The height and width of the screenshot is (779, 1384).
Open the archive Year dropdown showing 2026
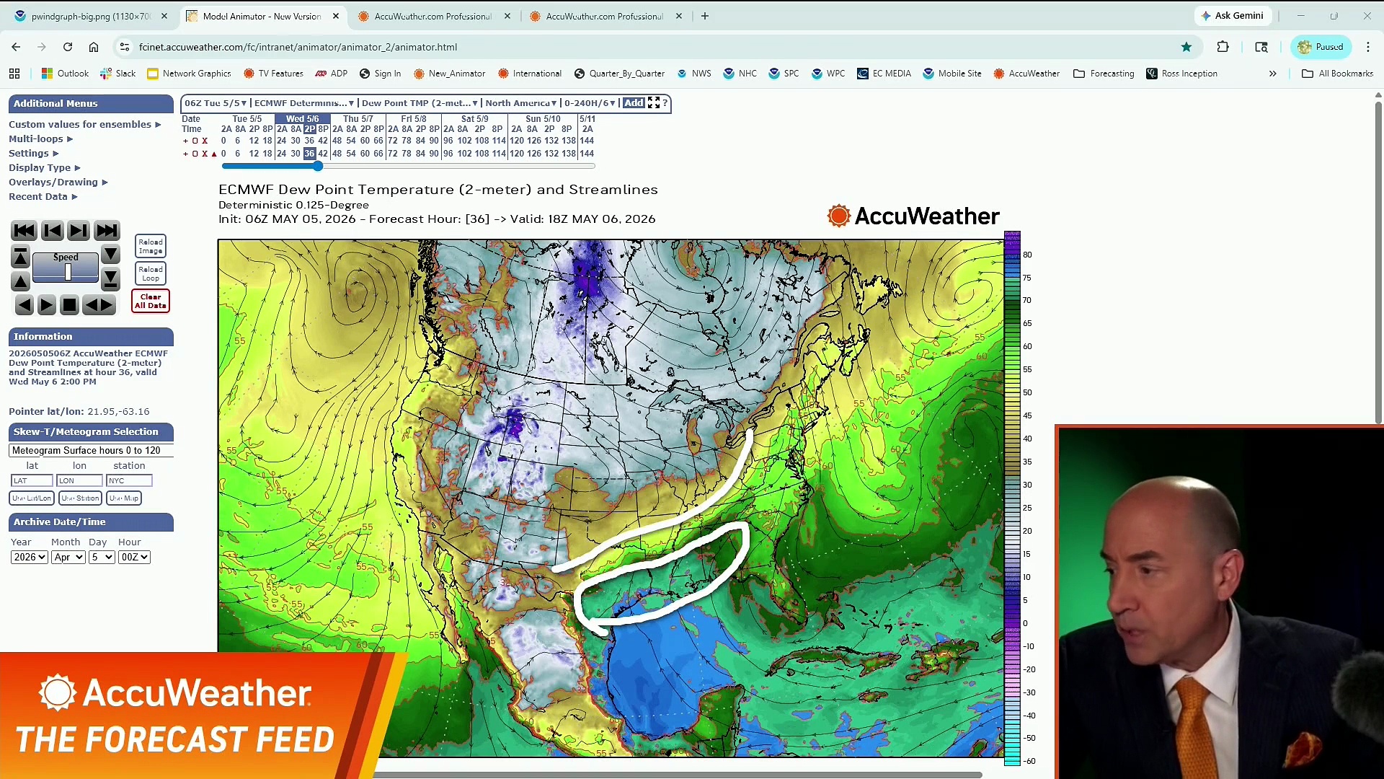click(x=30, y=558)
